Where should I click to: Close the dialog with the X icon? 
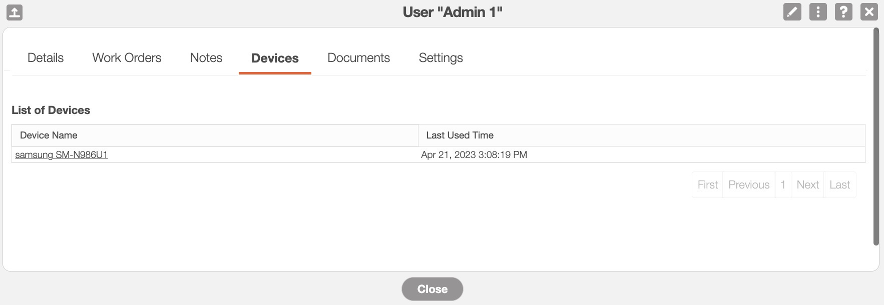tap(869, 11)
